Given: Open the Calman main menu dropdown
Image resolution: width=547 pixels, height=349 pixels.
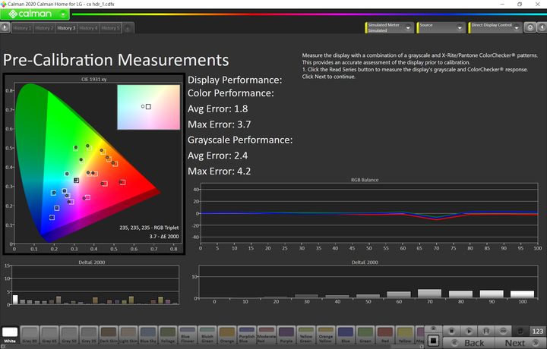Looking at the screenshot, I should [63, 14].
